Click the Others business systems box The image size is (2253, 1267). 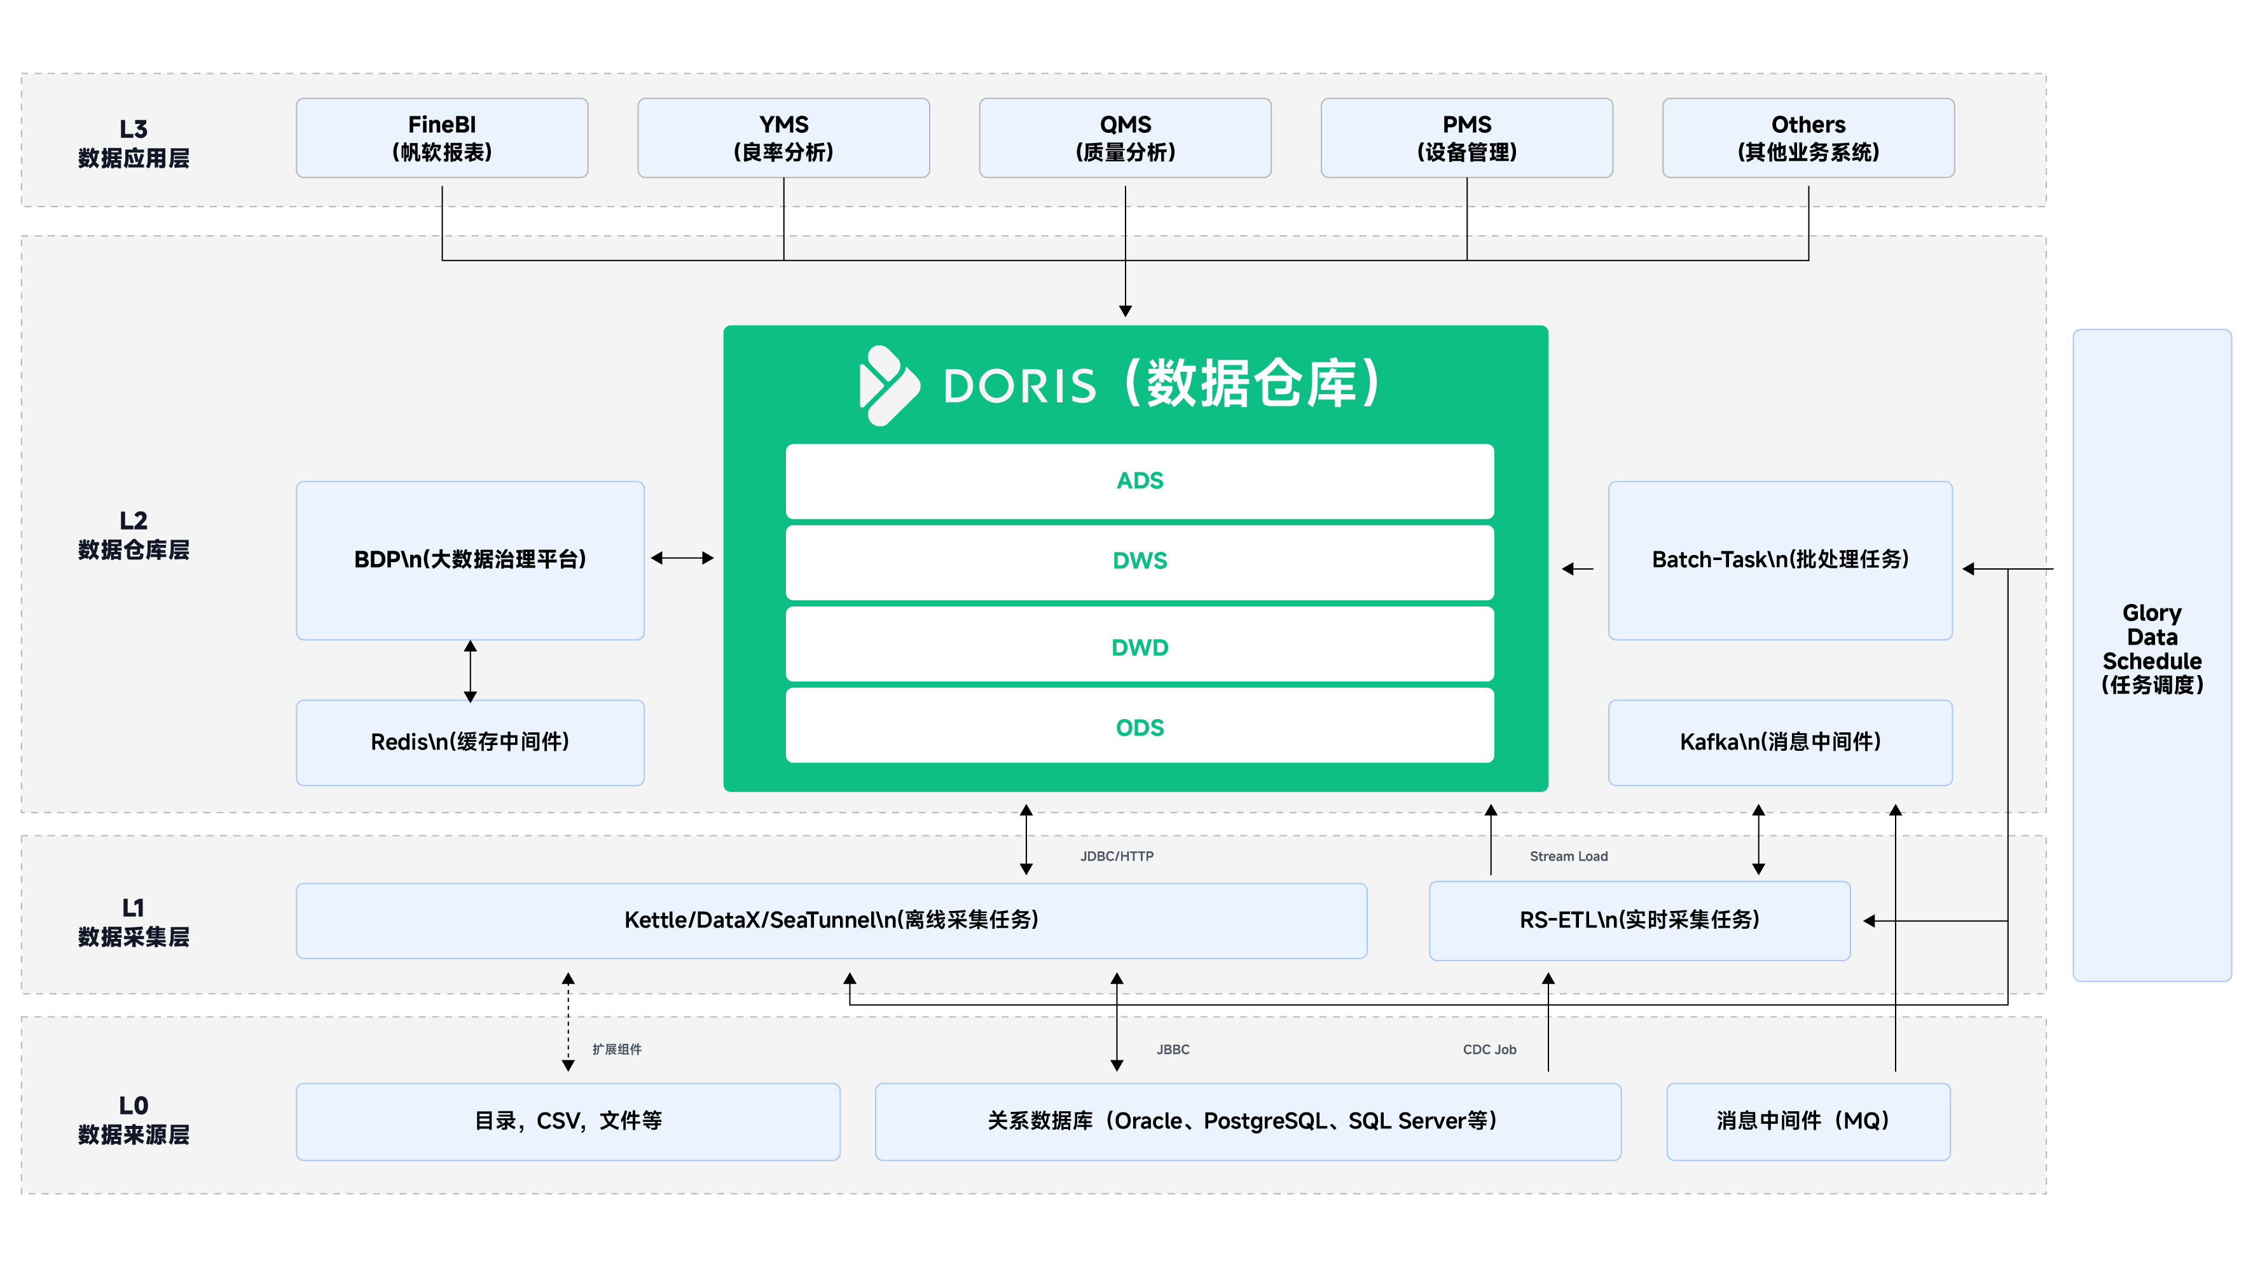pyautogui.click(x=1808, y=138)
